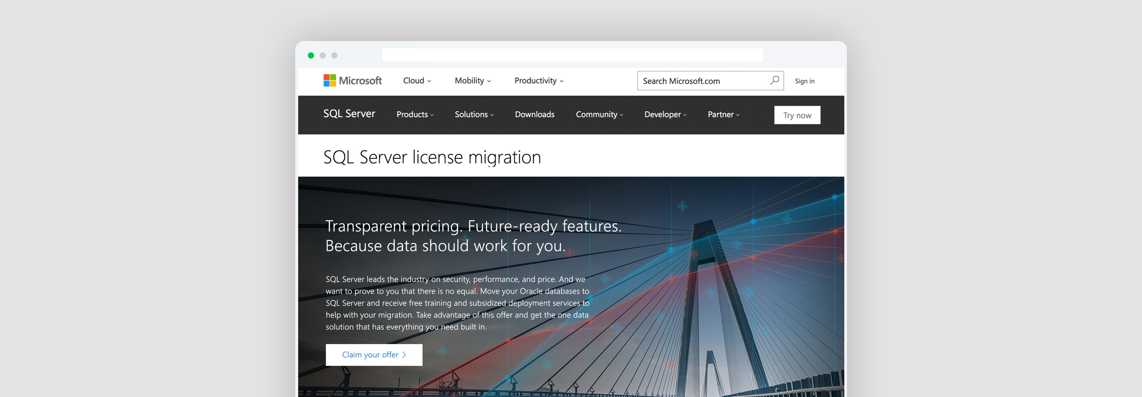Click the Sign in link

(804, 81)
